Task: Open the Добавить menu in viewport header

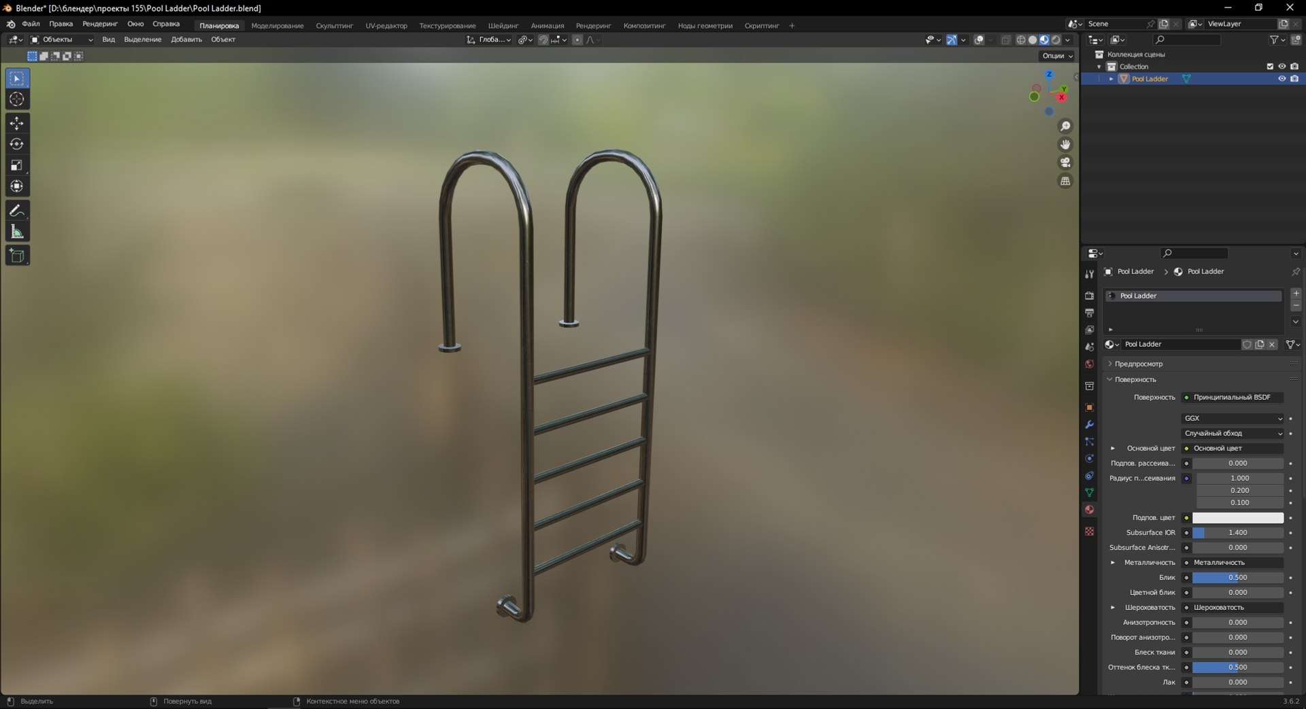Action: 186,39
